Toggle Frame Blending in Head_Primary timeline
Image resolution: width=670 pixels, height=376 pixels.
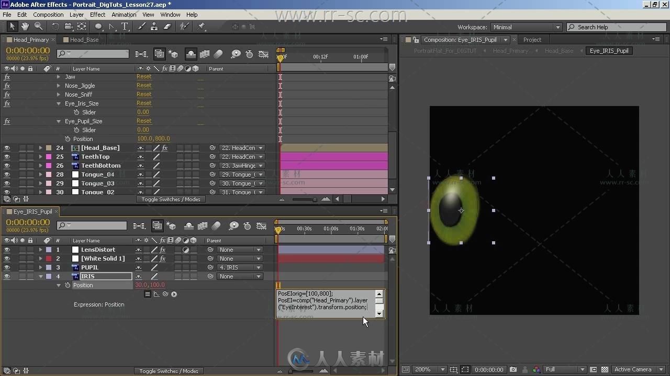click(205, 54)
